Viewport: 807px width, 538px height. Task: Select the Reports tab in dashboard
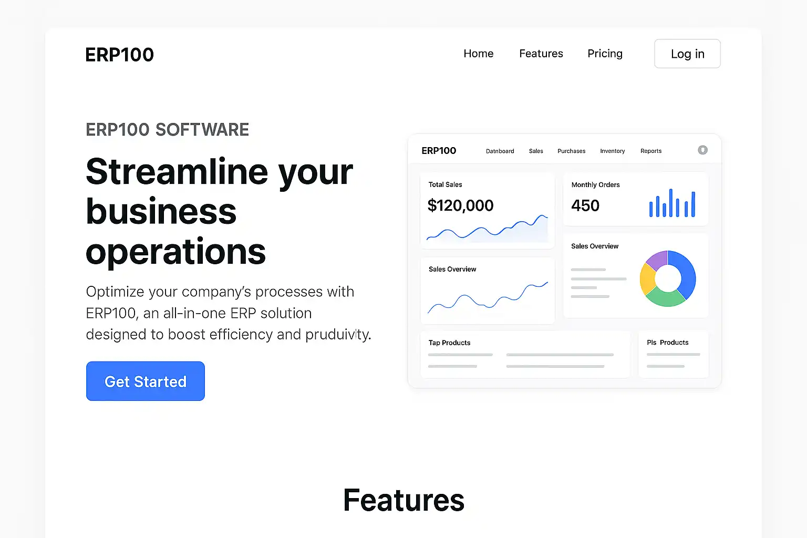[x=651, y=151]
